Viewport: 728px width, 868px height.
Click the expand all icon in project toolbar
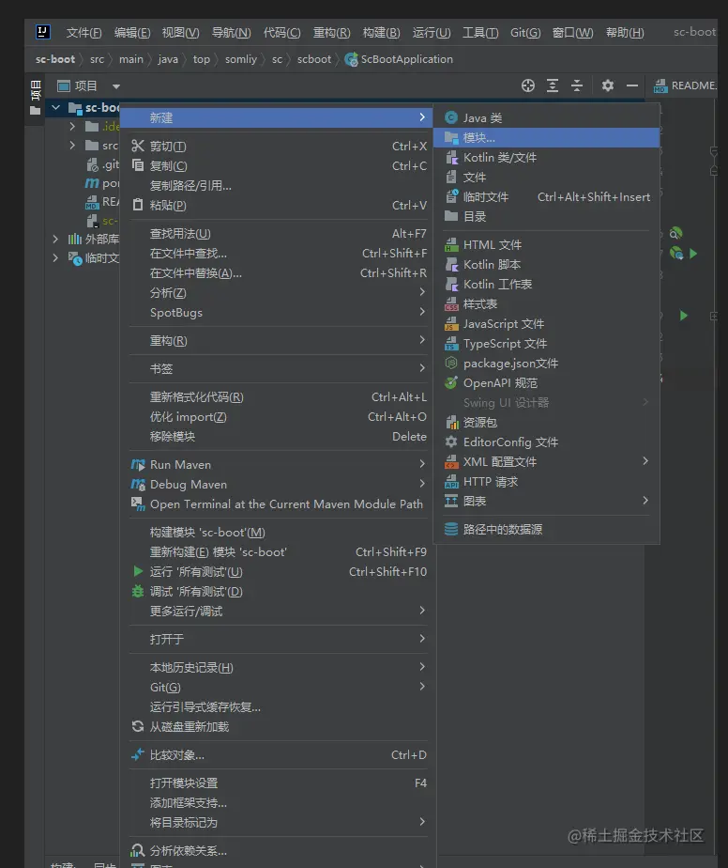pyautogui.click(x=553, y=85)
